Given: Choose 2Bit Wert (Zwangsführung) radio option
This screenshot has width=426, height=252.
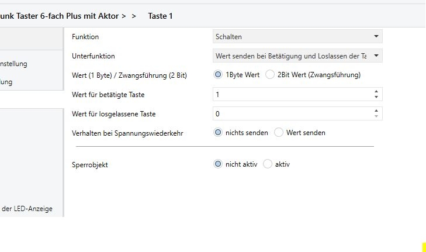Looking at the screenshot, I should (270, 75).
